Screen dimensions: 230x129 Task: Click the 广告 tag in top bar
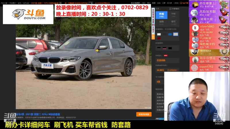point(91,3)
